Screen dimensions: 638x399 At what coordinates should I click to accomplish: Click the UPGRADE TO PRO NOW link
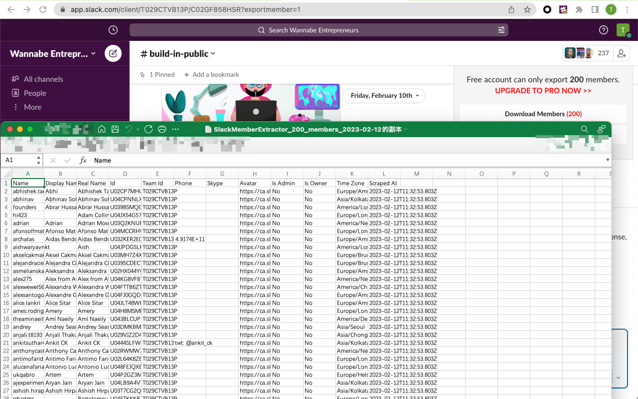coord(543,90)
